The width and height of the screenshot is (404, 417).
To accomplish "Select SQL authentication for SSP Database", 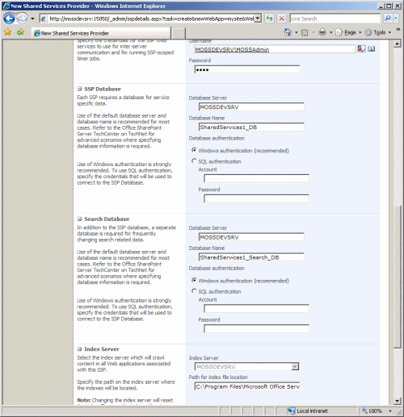I will coord(194,161).
